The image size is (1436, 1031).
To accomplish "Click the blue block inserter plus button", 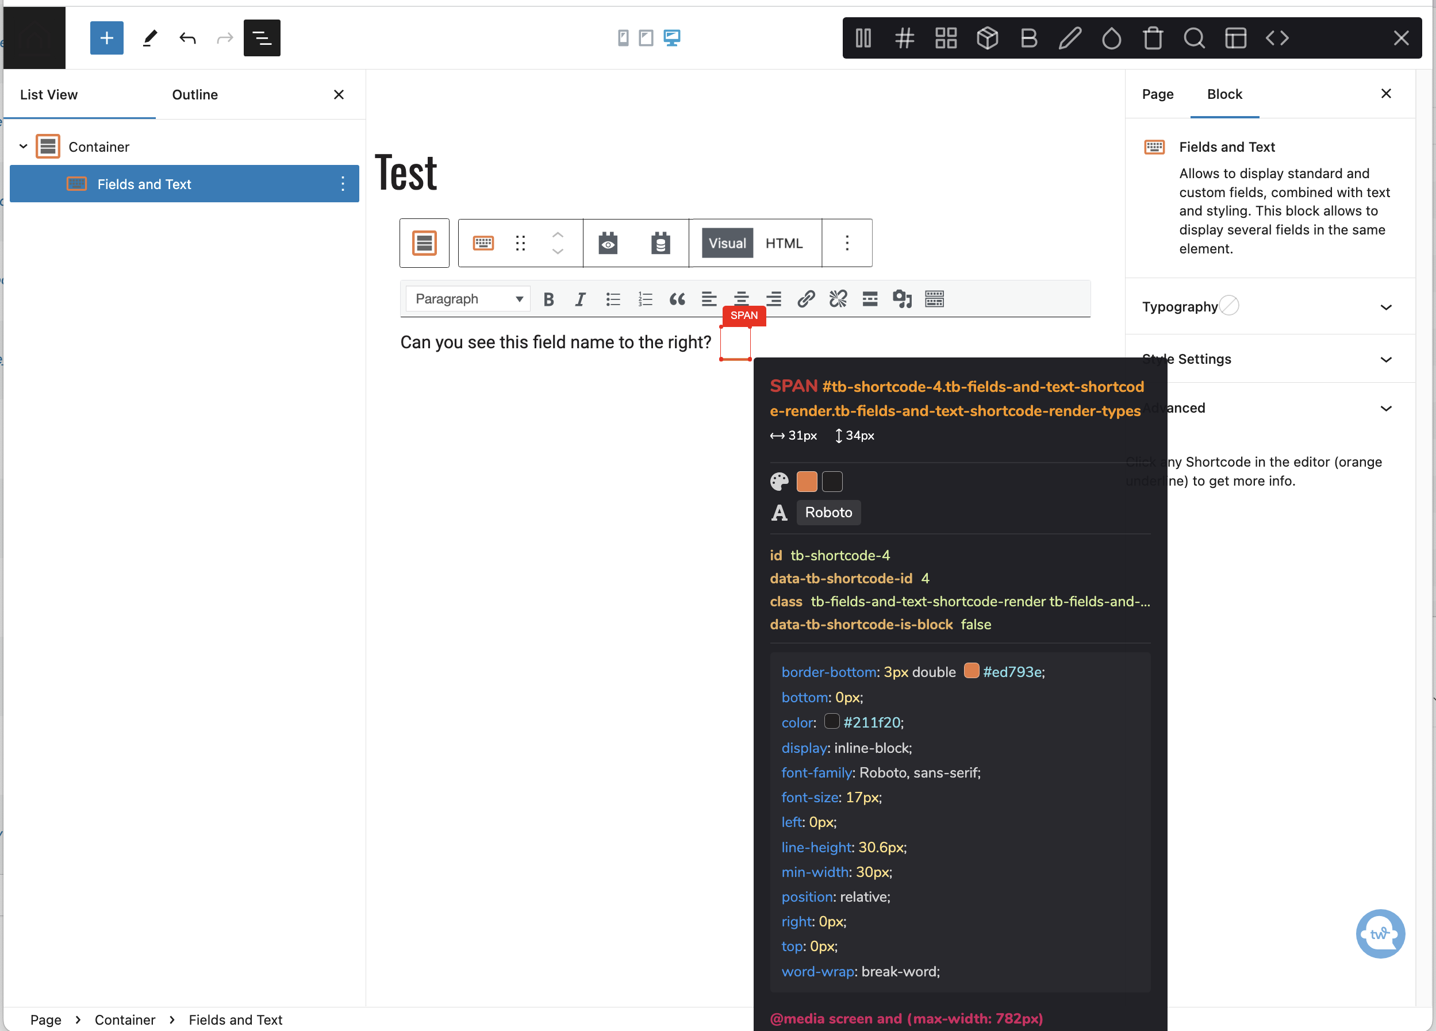I will [106, 38].
